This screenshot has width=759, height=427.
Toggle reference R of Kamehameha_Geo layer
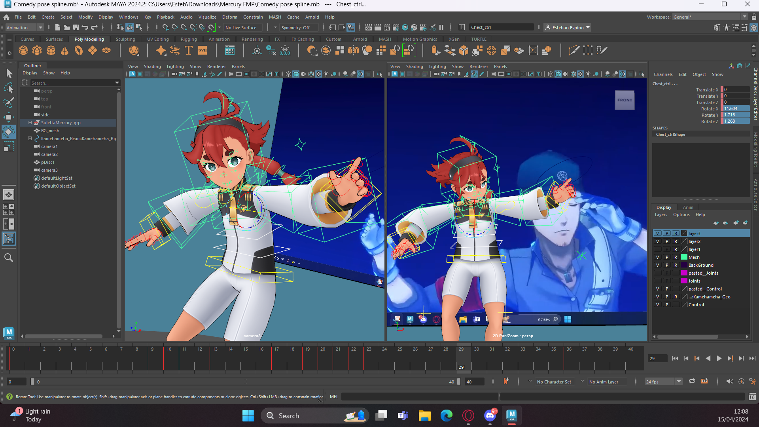tap(676, 297)
